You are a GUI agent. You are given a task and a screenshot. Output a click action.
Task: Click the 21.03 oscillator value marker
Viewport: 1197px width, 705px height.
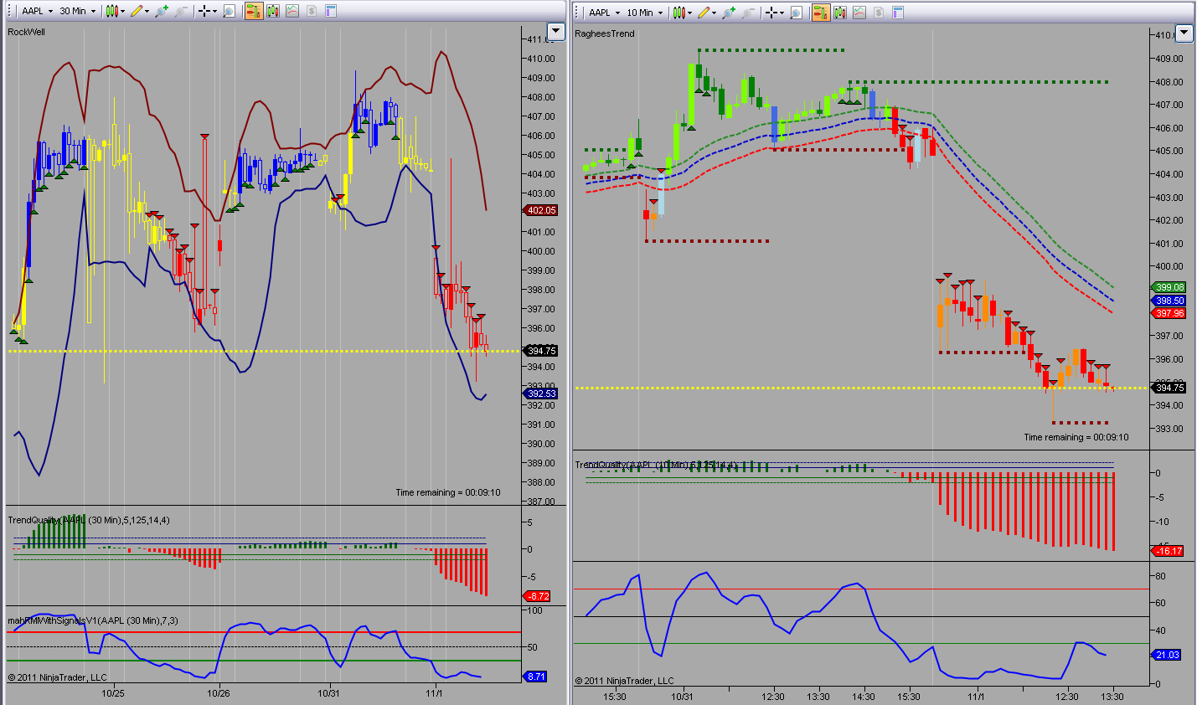[x=1168, y=655]
